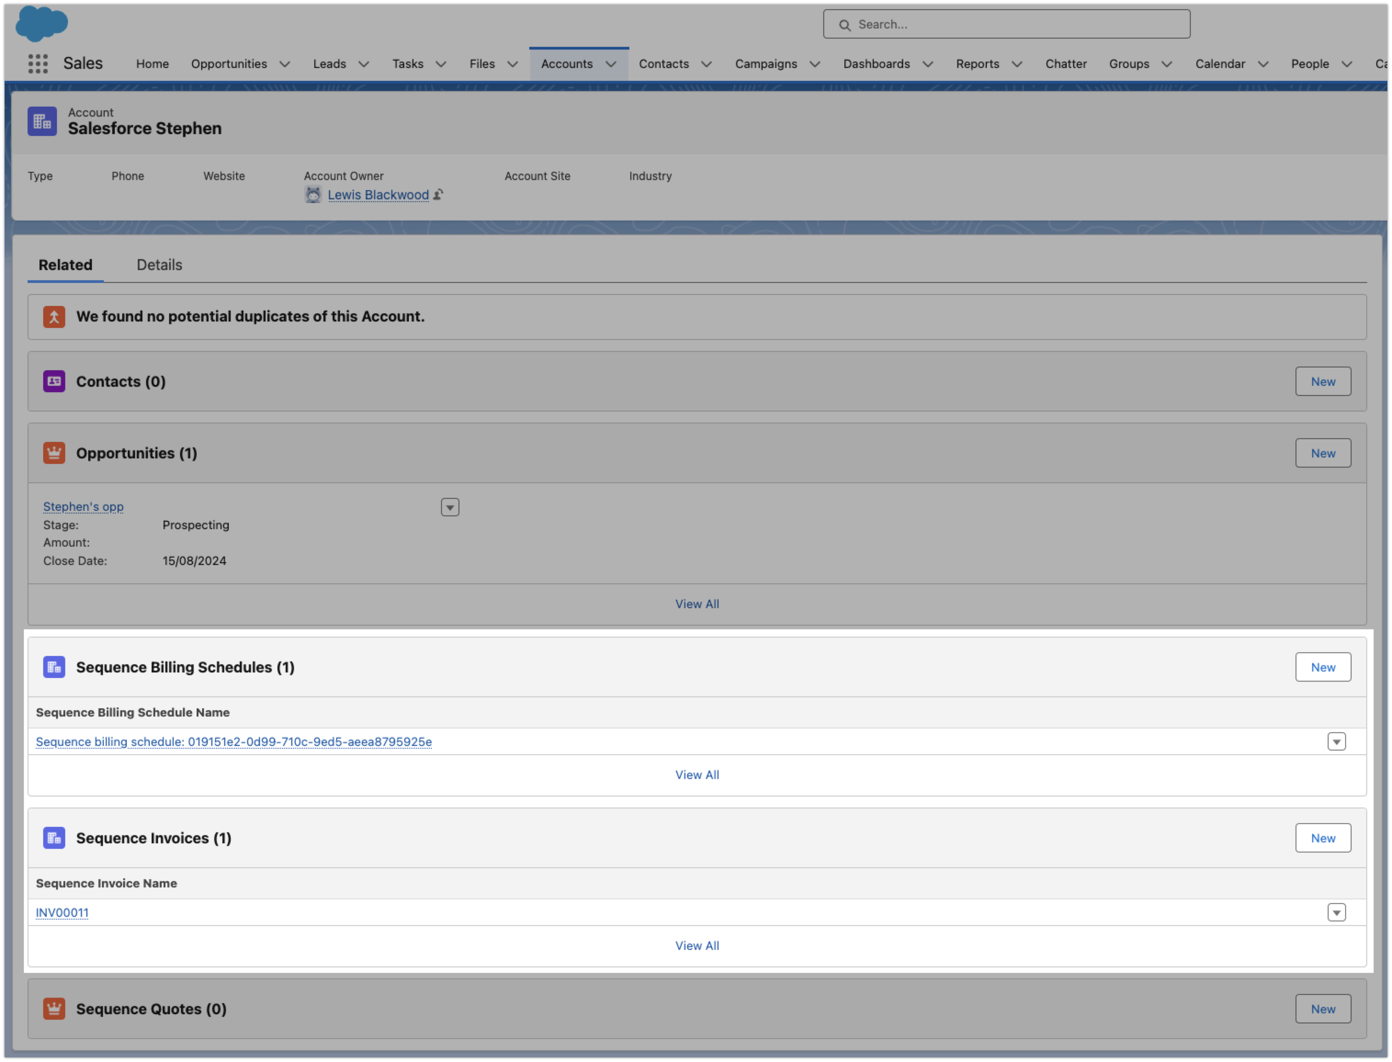
Task: Click New in the Sequence Quotes list
Action: click(1323, 1010)
